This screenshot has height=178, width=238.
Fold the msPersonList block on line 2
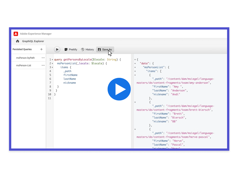[52, 64]
